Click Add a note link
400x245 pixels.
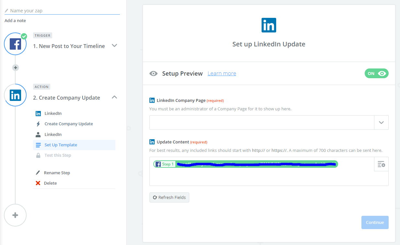click(x=15, y=20)
